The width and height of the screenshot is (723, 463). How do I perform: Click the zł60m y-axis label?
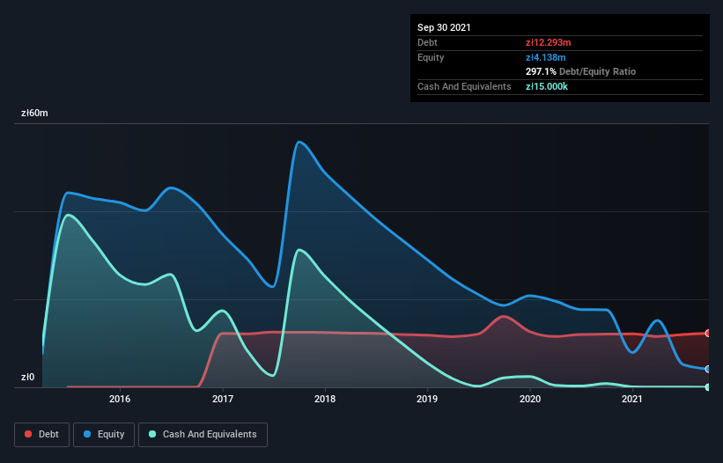point(34,113)
